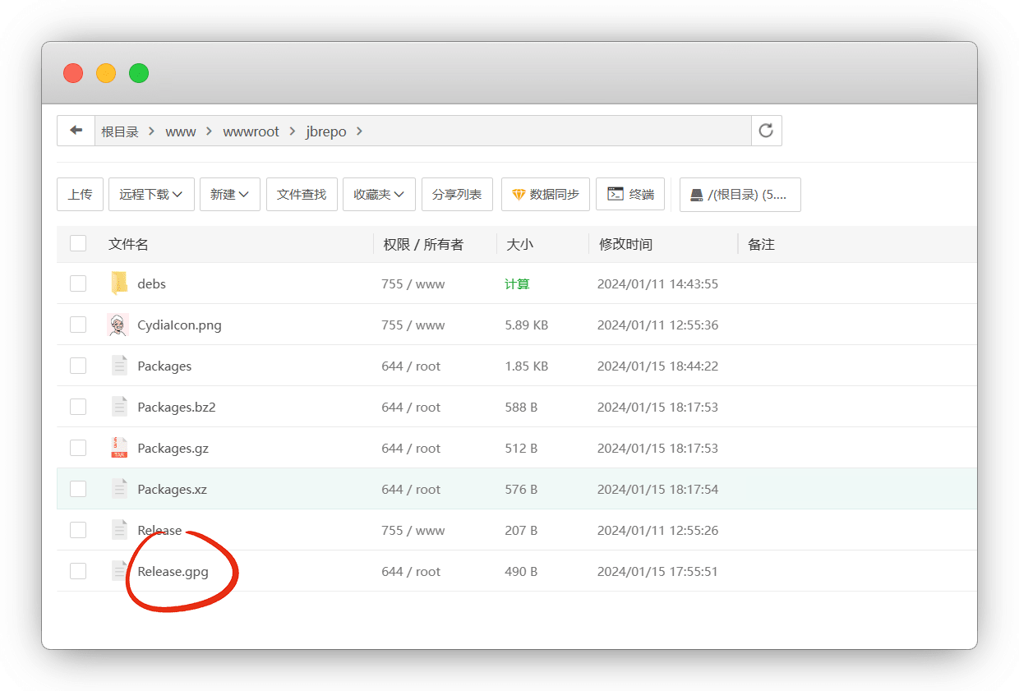Image resolution: width=1019 pixels, height=691 pixels.
Task: Check the box next to Packages.bz2
Action: (x=78, y=407)
